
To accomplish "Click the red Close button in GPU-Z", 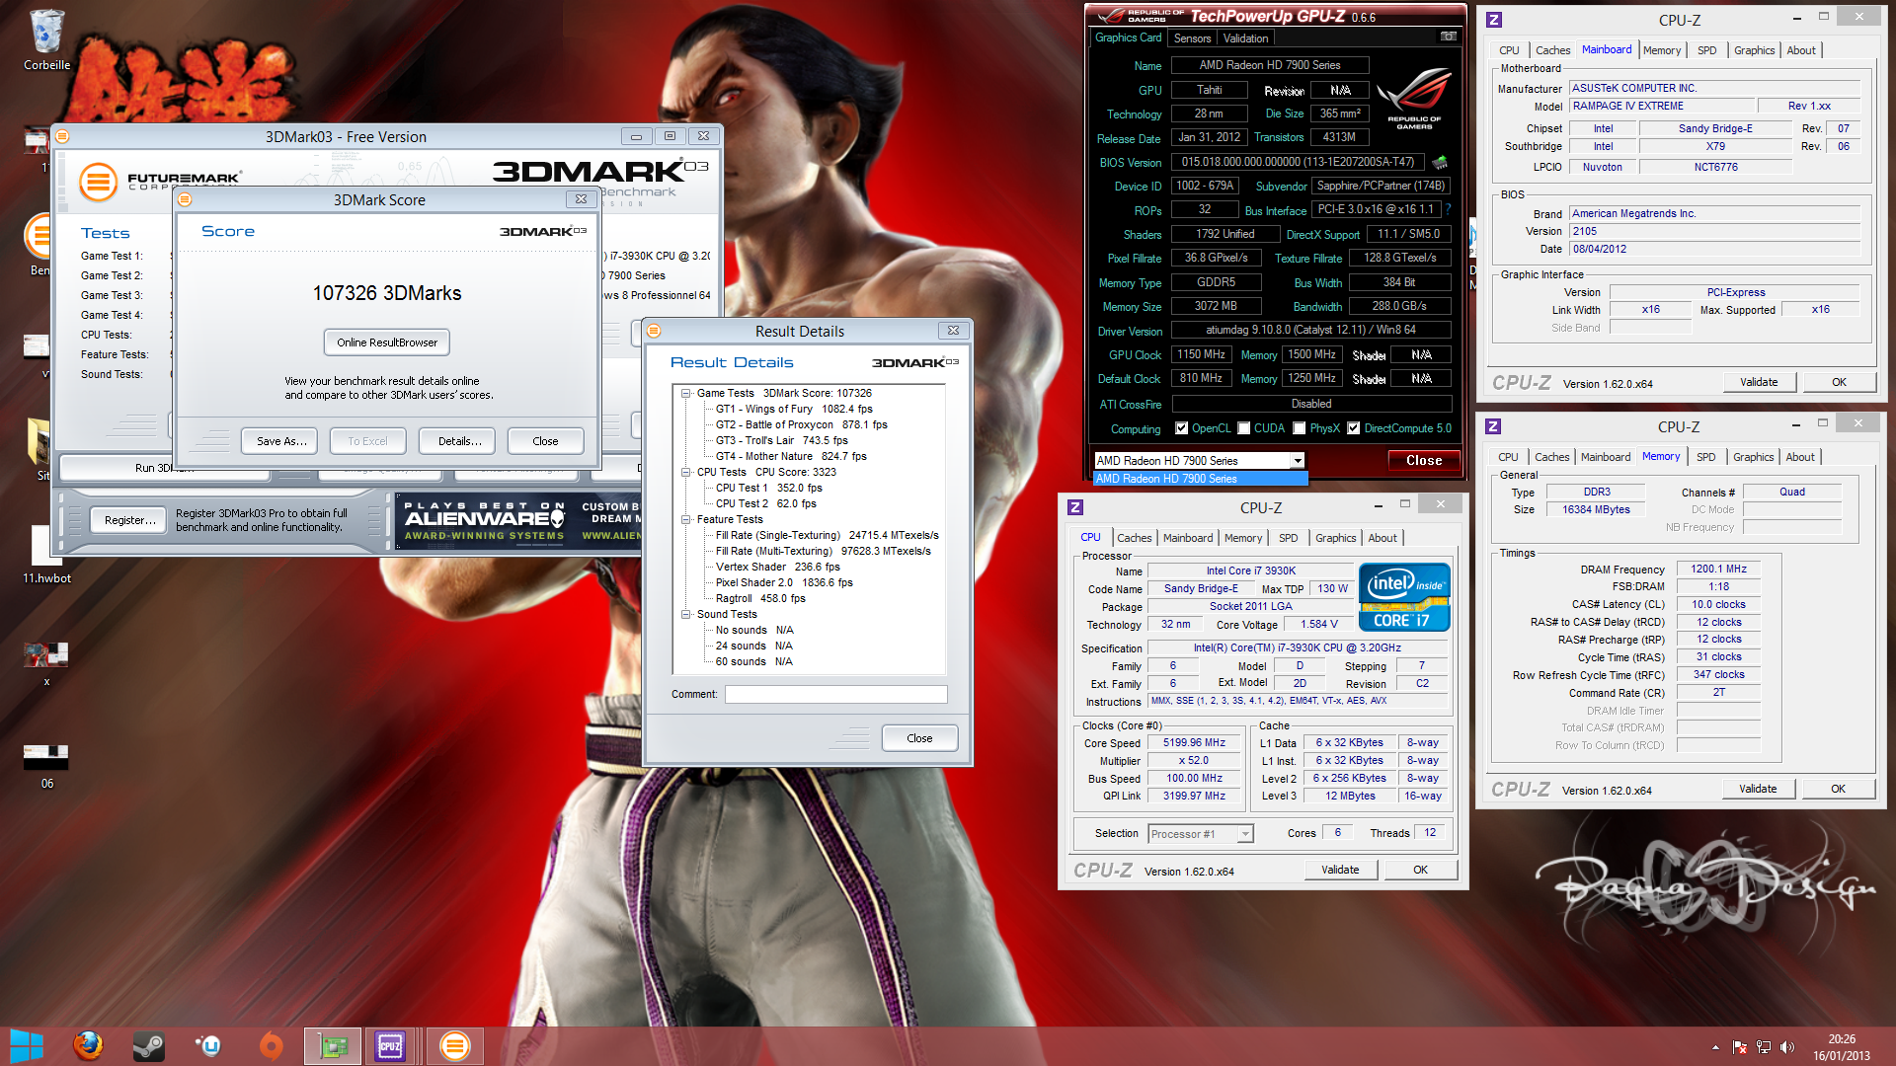I will click(x=1423, y=461).
